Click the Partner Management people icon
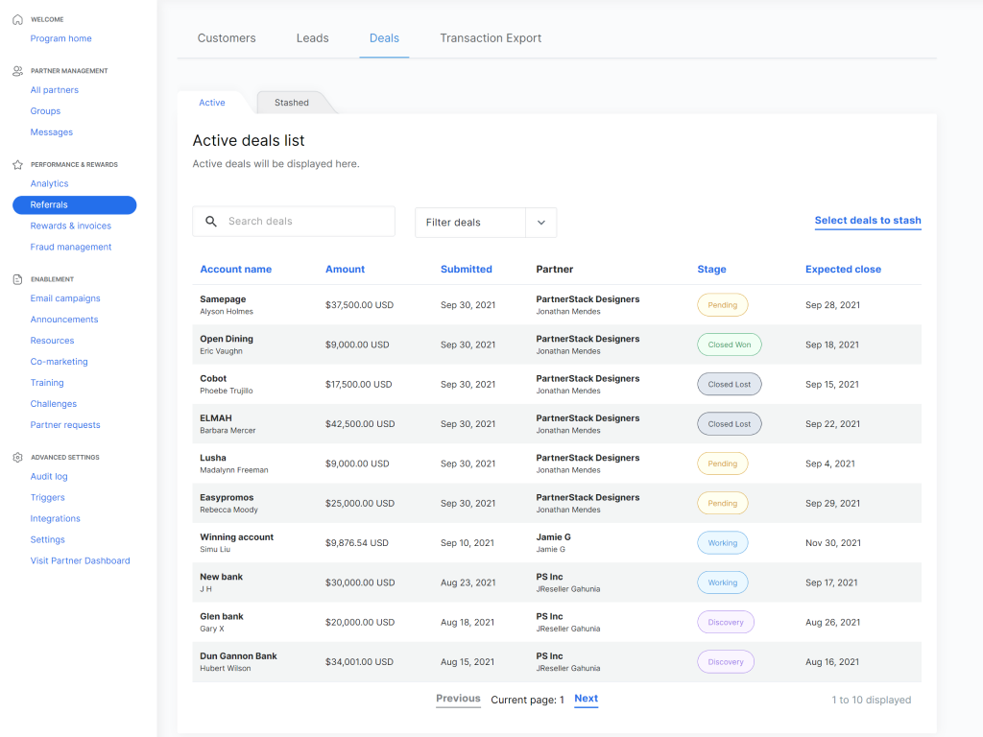 [x=17, y=71]
